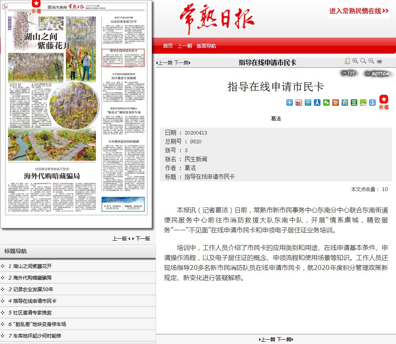Go to 首页 in red navigation bar
This screenshot has height=344, width=396.
tap(168, 46)
